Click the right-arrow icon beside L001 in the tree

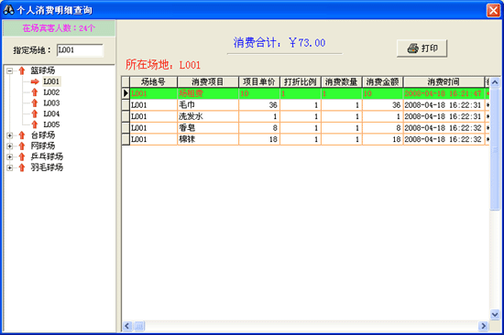(35, 81)
